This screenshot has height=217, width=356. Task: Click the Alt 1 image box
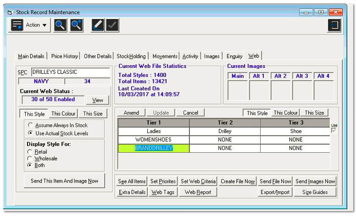pyautogui.click(x=259, y=90)
